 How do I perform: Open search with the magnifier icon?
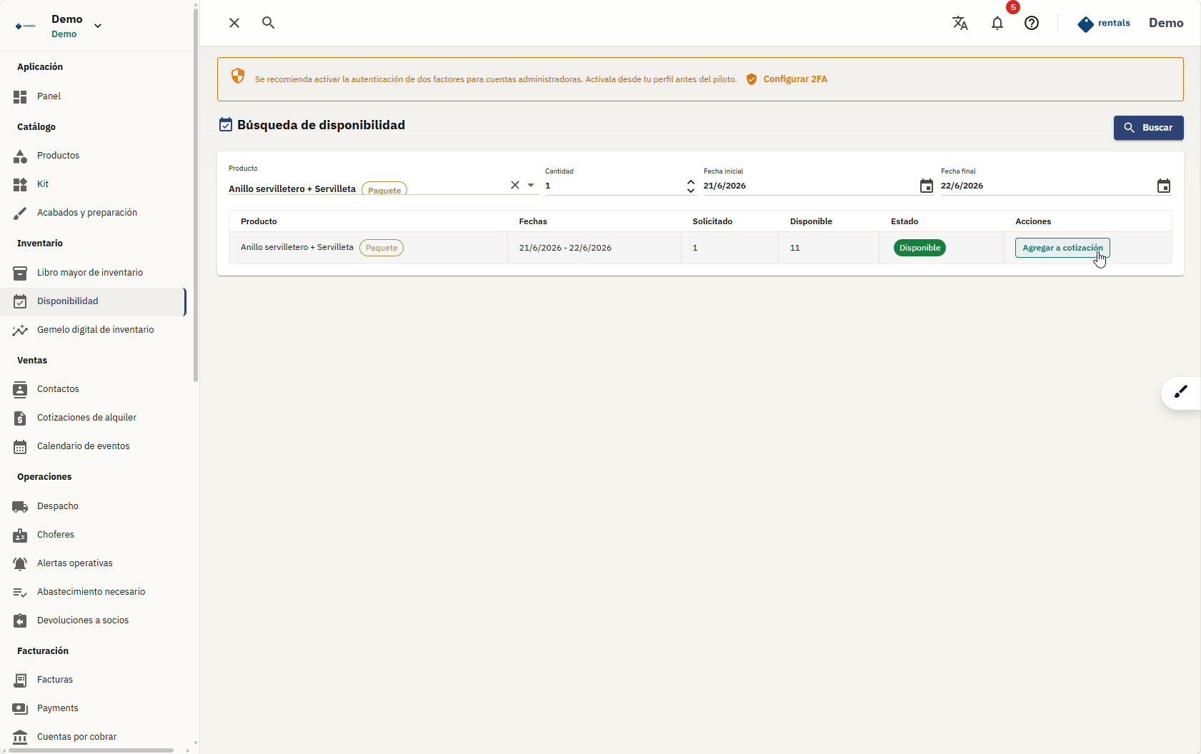point(268,23)
